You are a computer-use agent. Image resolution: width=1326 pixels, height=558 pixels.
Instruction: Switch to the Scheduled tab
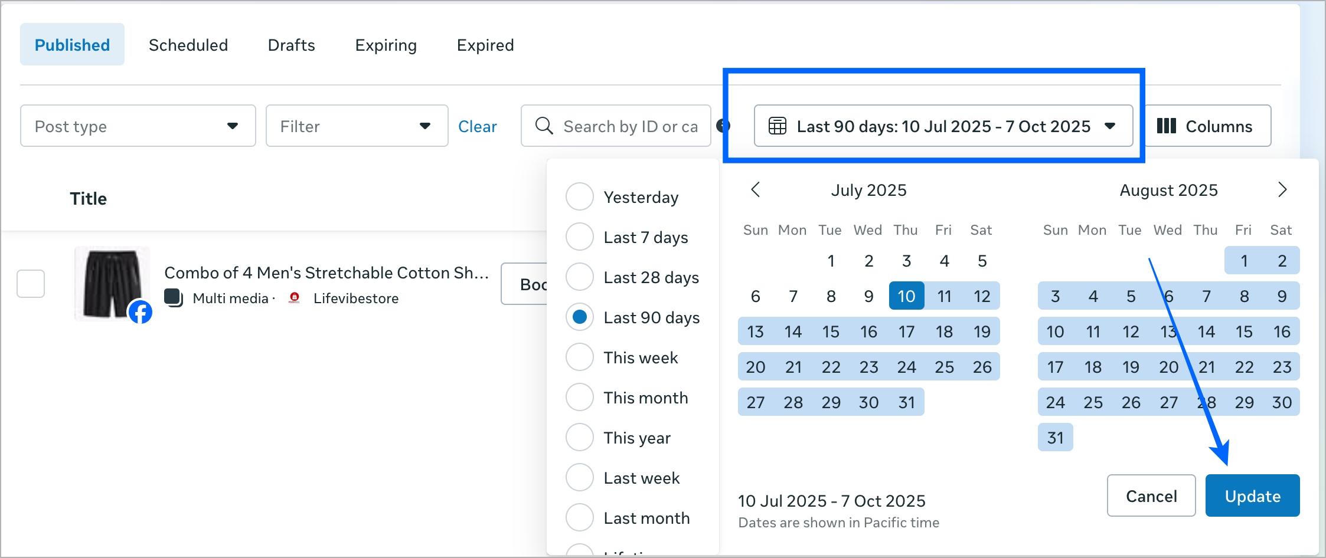[x=188, y=45]
